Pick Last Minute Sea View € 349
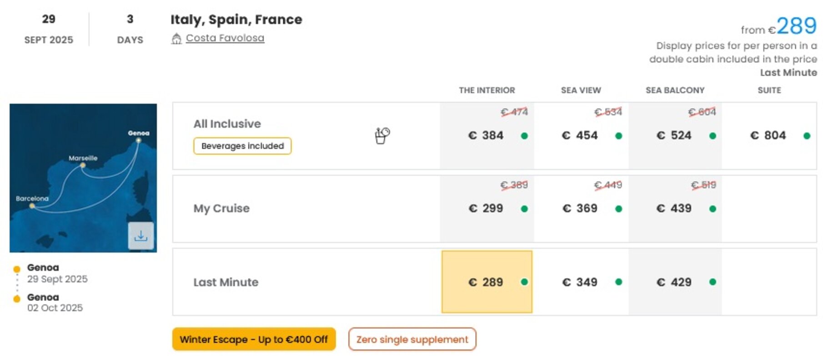Viewport: 823px width, 363px height. (581, 282)
